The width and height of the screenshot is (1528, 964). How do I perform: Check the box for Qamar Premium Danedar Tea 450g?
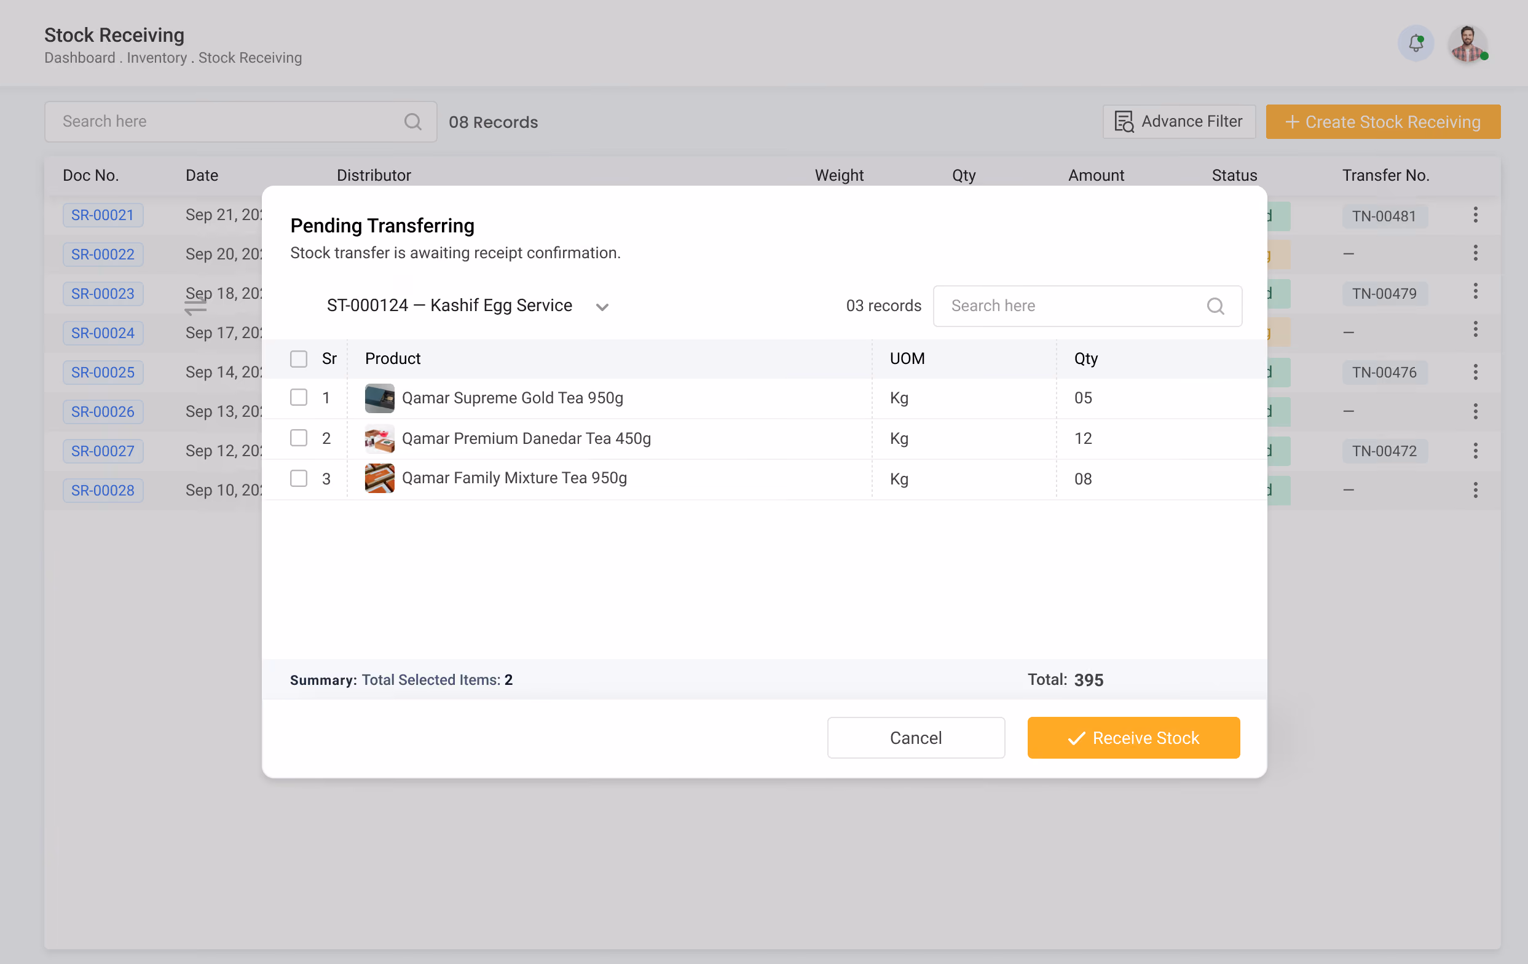(x=298, y=438)
